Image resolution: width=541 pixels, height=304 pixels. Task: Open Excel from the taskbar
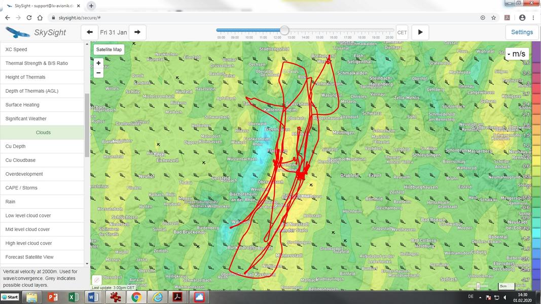pos(74,297)
